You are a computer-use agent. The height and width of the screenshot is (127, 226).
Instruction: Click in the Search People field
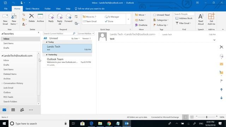tap(184, 14)
